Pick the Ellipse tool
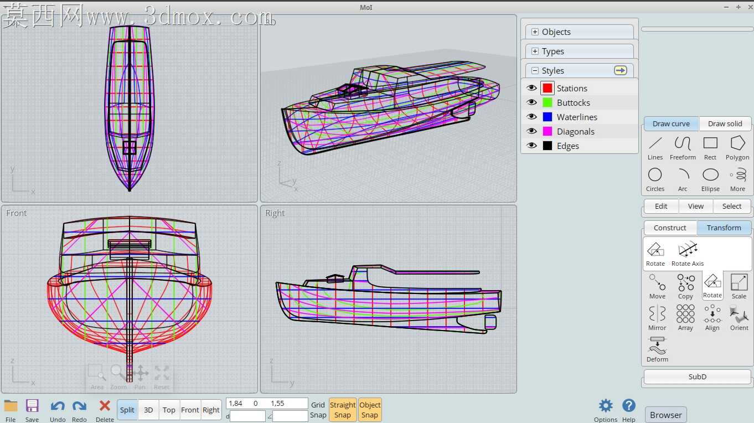Image resolution: width=754 pixels, height=423 pixels. (x=710, y=179)
